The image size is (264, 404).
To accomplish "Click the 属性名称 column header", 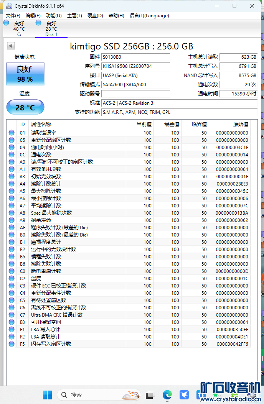I will click(x=78, y=125).
